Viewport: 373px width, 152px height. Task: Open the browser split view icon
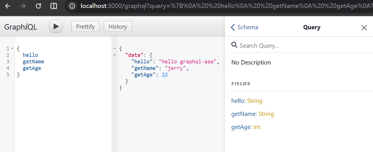[53, 6]
